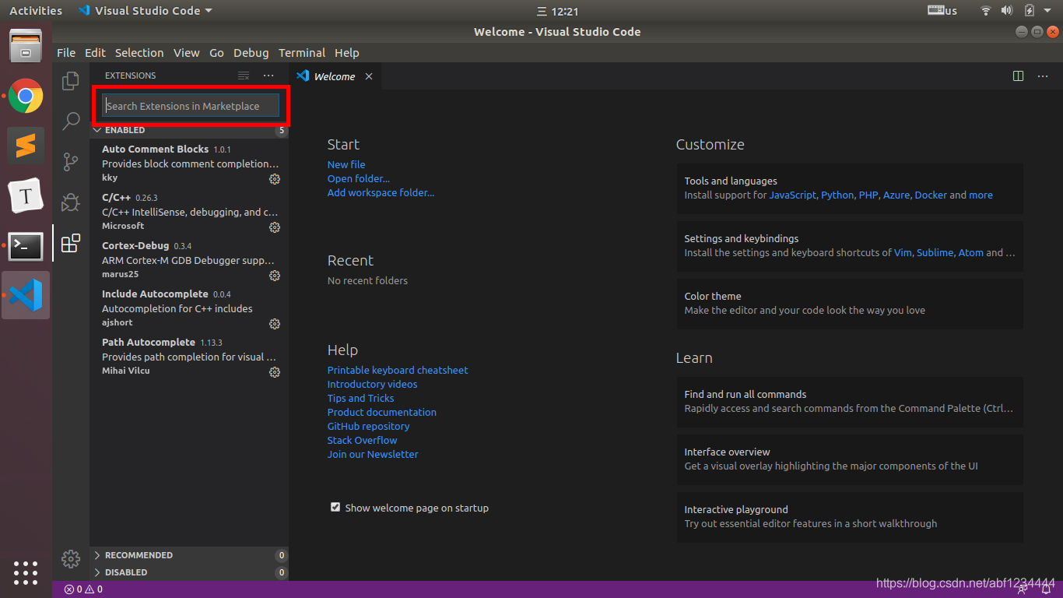Open editor More Actions ellipsis menu

[x=1043, y=76]
